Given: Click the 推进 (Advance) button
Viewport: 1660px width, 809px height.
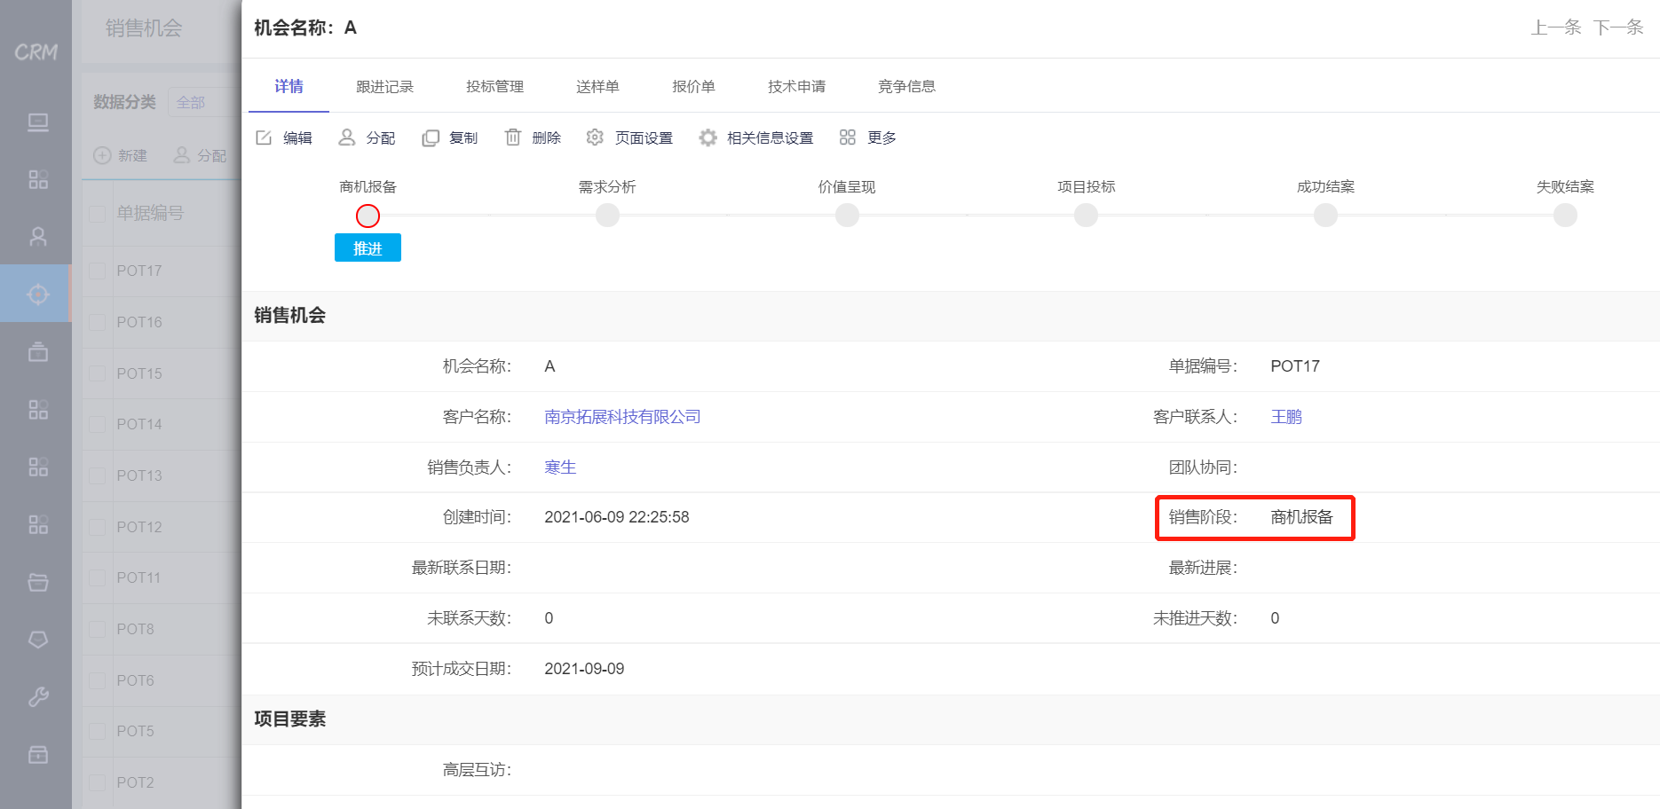Looking at the screenshot, I should point(368,247).
